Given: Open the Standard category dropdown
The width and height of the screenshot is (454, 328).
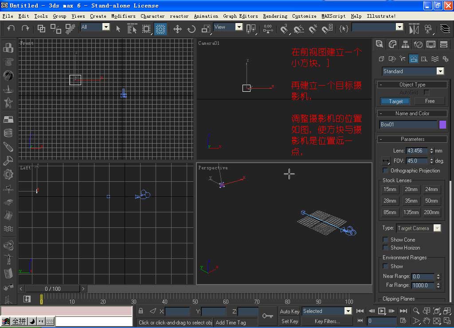Looking at the screenshot, I should (x=440, y=71).
